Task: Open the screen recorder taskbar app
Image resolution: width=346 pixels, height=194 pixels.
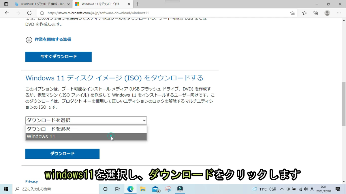Action: click(180, 189)
